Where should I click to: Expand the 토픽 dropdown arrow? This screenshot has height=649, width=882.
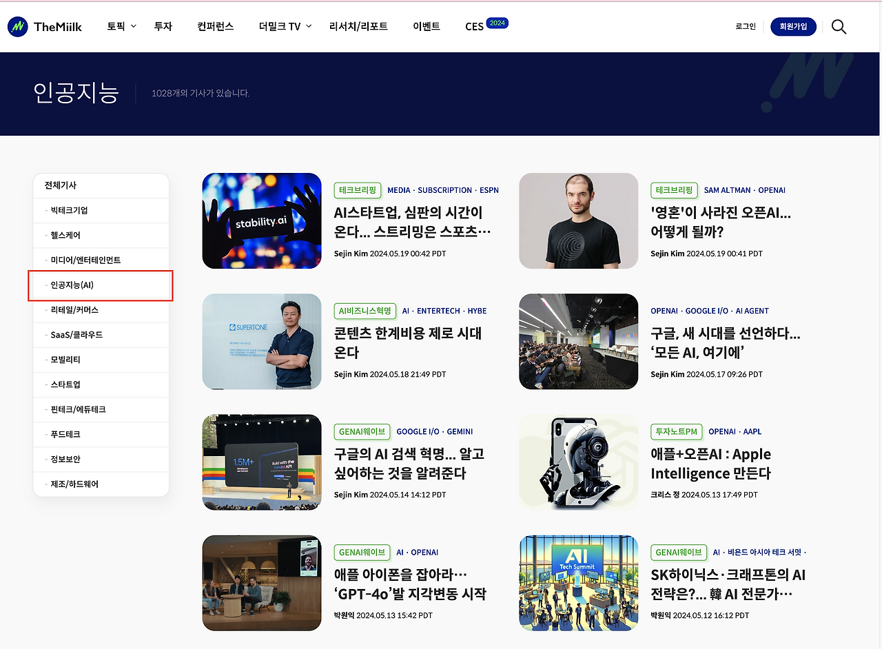click(x=134, y=26)
